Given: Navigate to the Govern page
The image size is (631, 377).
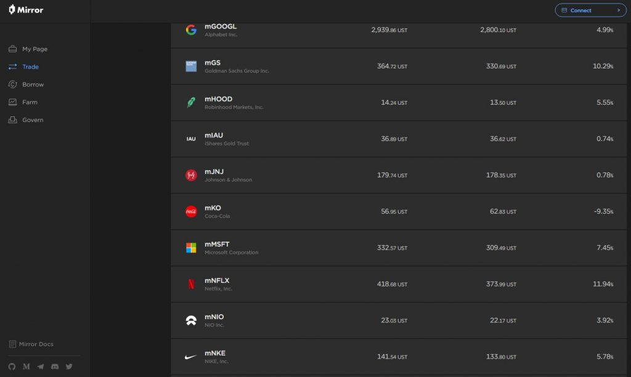Looking at the screenshot, I should click(33, 120).
